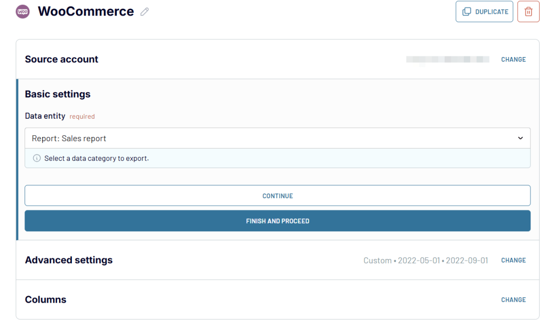Click the 'Data entity' label

[45, 116]
